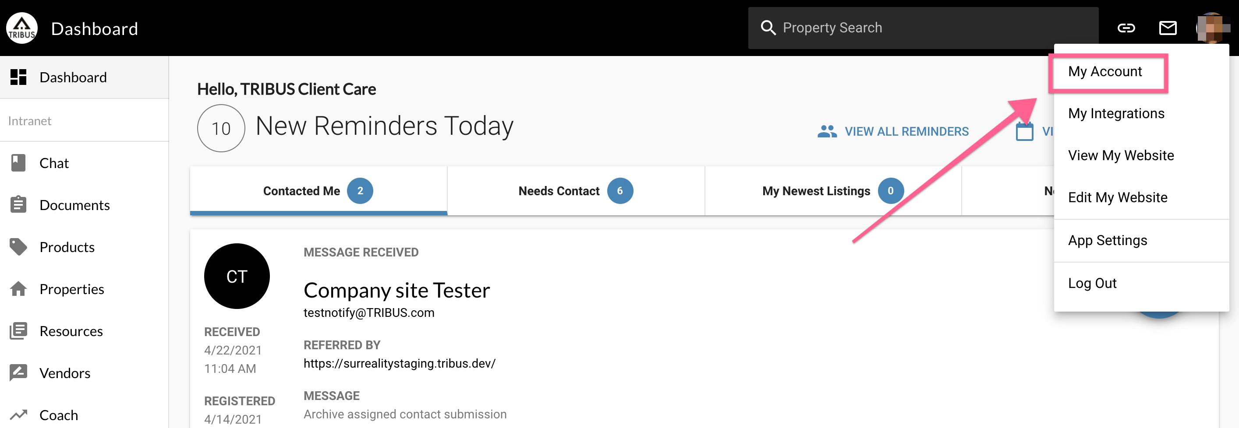Screen dimensions: 1239x428
Task: Open App Settings from the menu
Action: tap(1107, 240)
